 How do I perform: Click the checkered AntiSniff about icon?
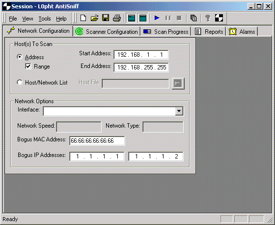(219, 18)
